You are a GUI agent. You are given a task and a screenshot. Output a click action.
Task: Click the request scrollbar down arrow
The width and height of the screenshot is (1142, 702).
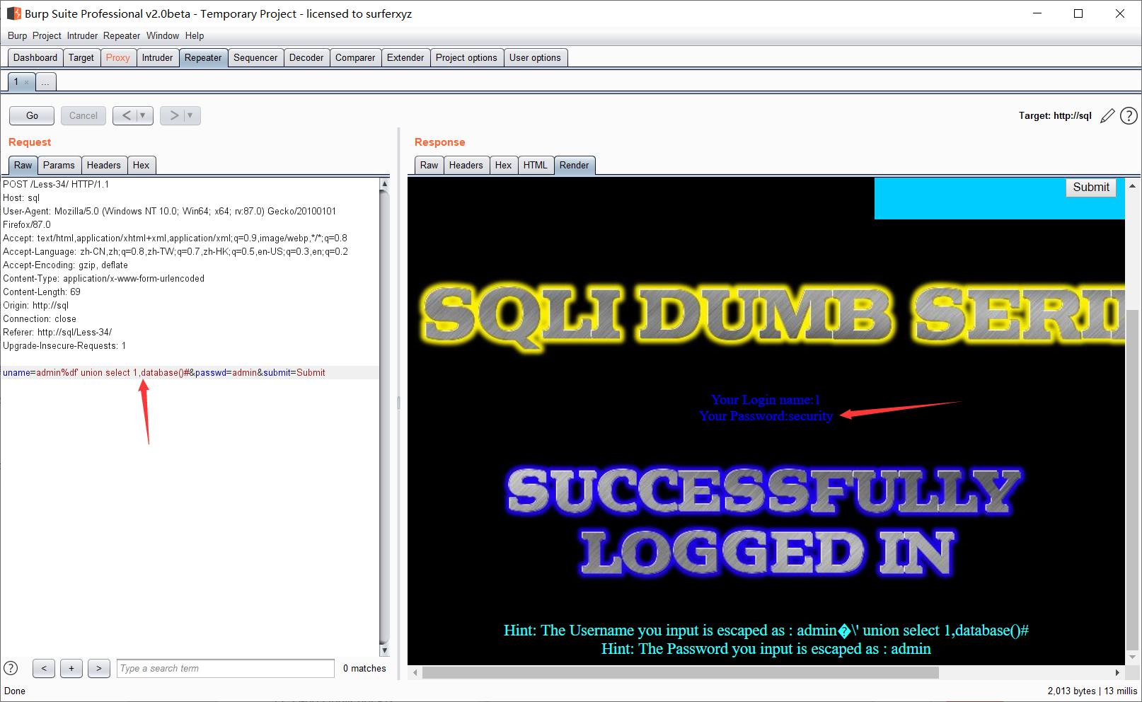(x=384, y=650)
